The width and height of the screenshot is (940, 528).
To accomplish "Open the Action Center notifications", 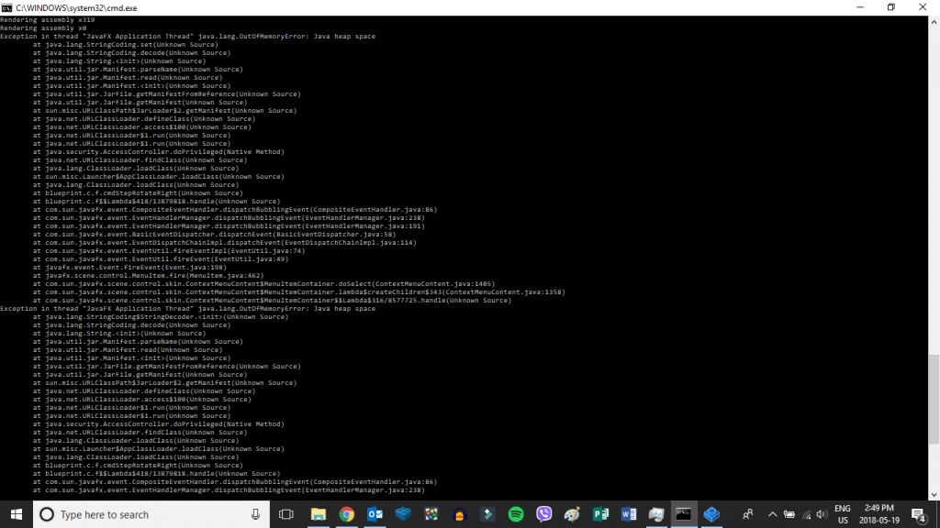I will [918, 514].
